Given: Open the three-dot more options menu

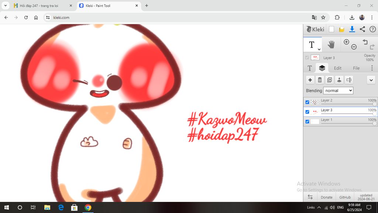Looking at the screenshot, I should 372,68.
